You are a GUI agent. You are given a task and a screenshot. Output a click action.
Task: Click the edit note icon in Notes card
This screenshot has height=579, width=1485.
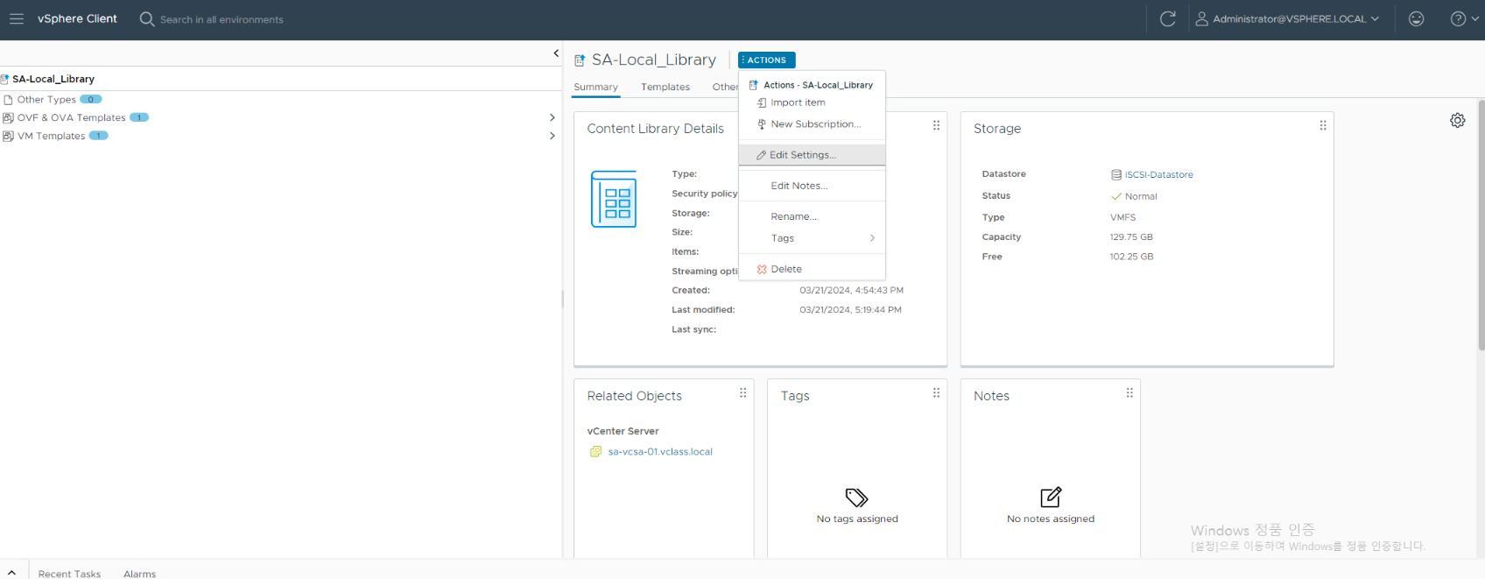1051,498
